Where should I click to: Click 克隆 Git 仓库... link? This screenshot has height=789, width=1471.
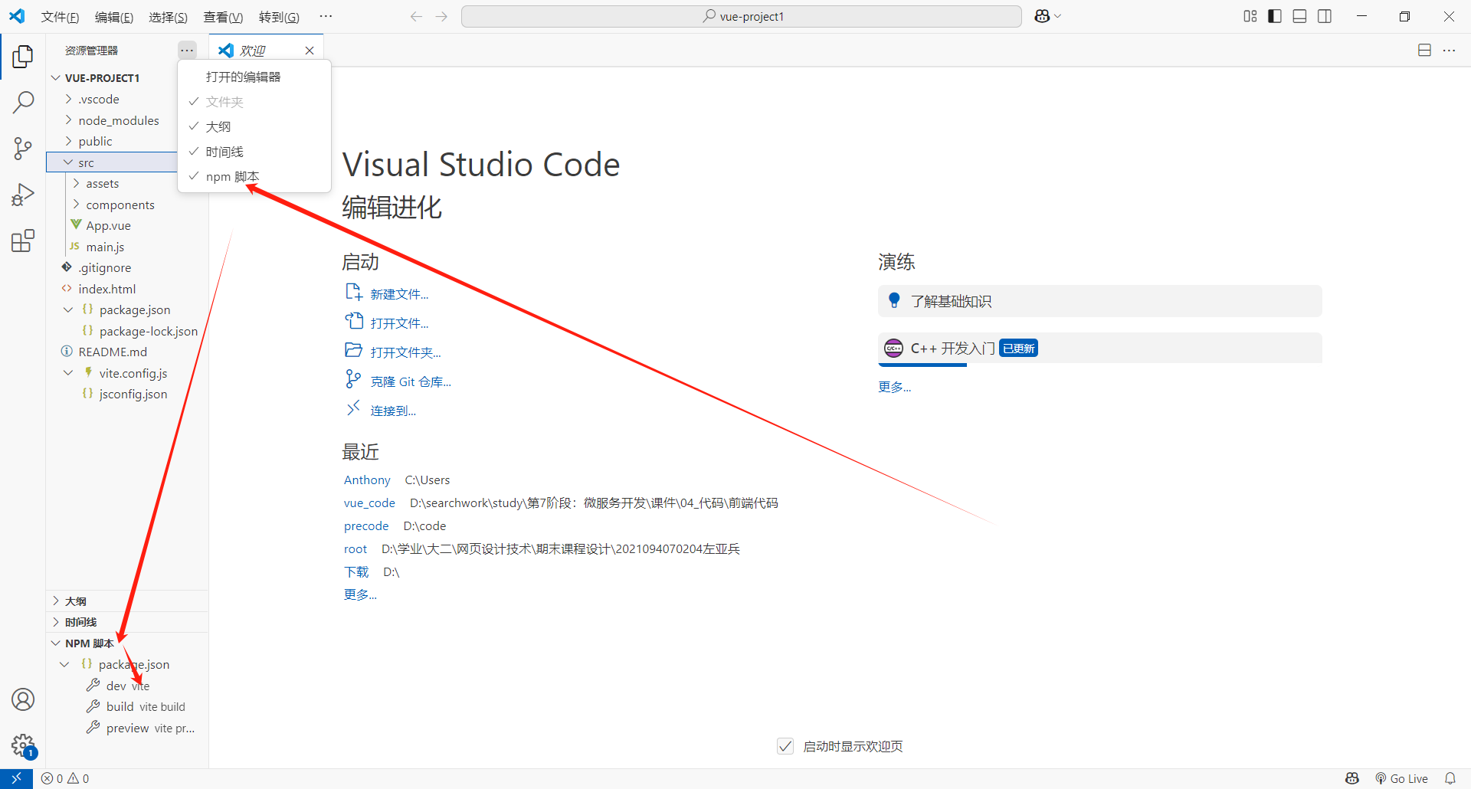point(411,381)
